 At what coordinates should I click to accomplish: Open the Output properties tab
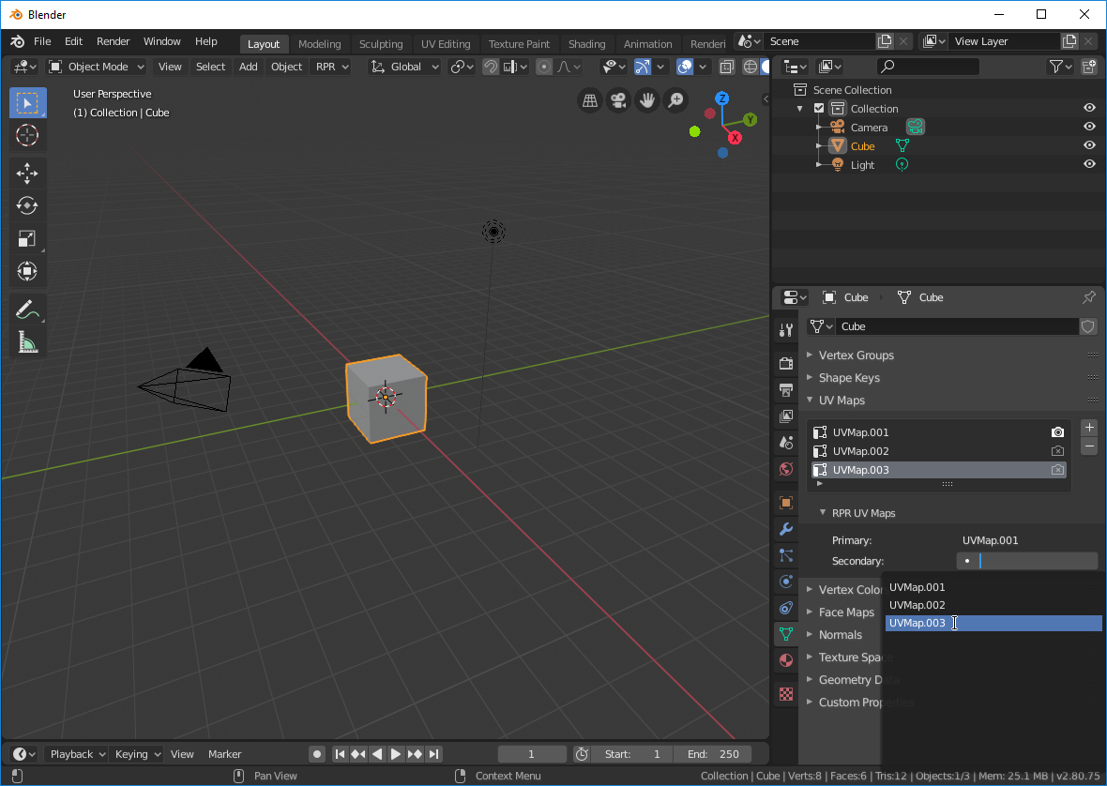[x=786, y=389]
